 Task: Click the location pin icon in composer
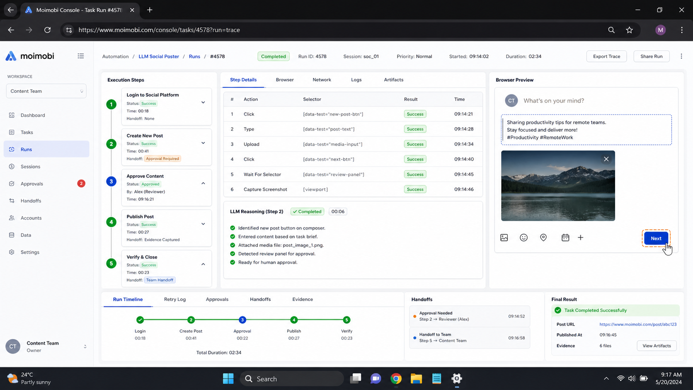(543, 237)
